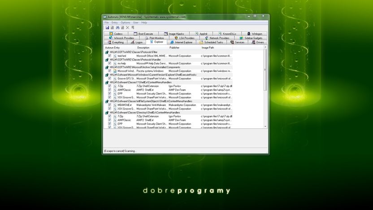Select the MBAMShlExt entry name
This screenshot has width=373, height=210.
[125, 105]
